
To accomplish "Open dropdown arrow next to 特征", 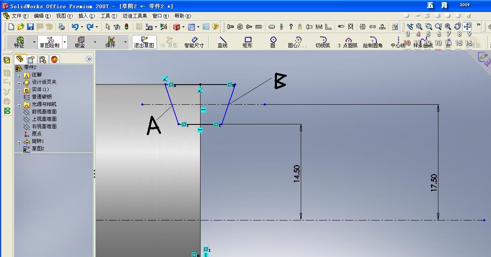I will click(x=34, y=42).
